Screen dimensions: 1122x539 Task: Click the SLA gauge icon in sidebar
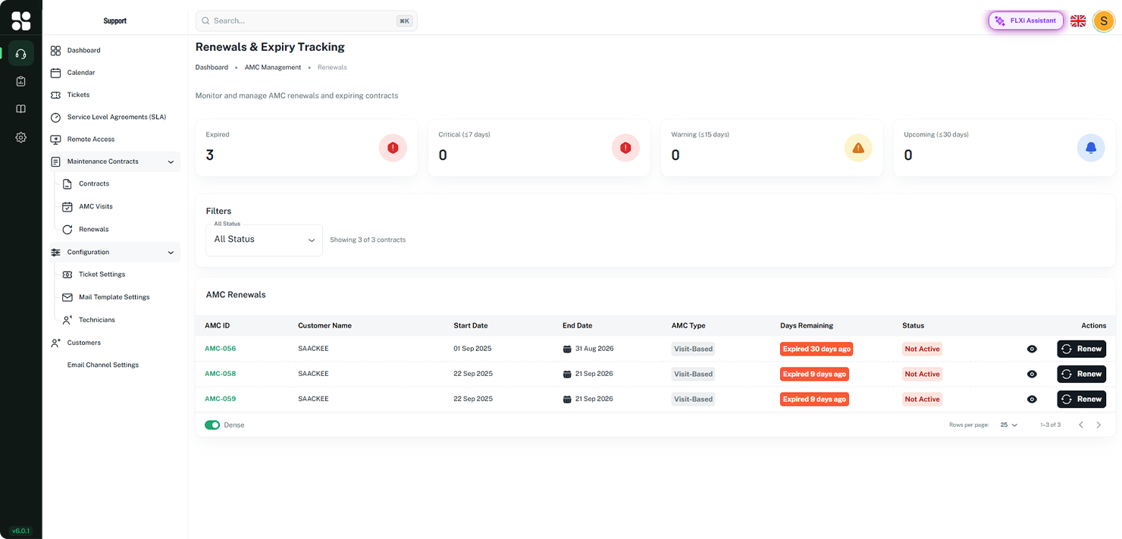point(55,118)
